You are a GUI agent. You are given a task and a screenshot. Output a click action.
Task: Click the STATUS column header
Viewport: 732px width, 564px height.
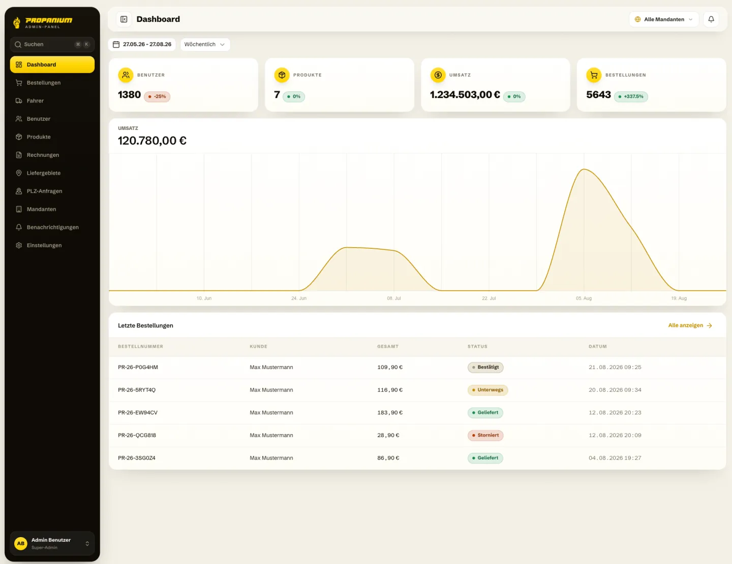click(x=477, y=347)
